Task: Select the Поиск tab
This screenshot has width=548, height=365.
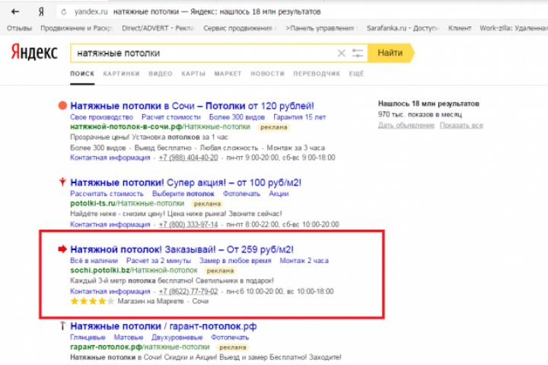Action: pyautogui.click(x=82, y=74)
